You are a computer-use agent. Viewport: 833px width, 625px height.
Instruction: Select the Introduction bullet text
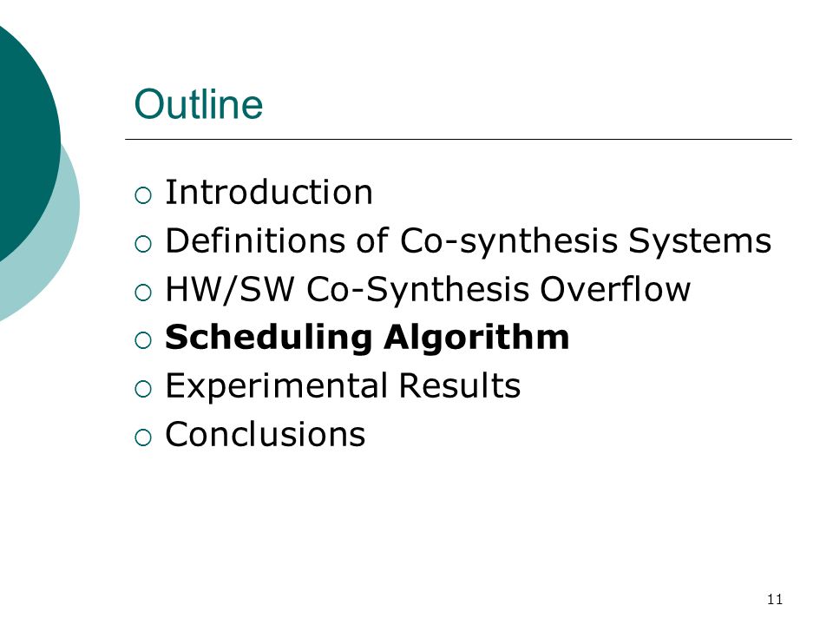click(269, 192)
